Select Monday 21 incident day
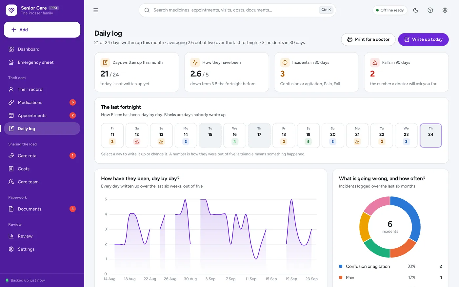 pos(357,135)
